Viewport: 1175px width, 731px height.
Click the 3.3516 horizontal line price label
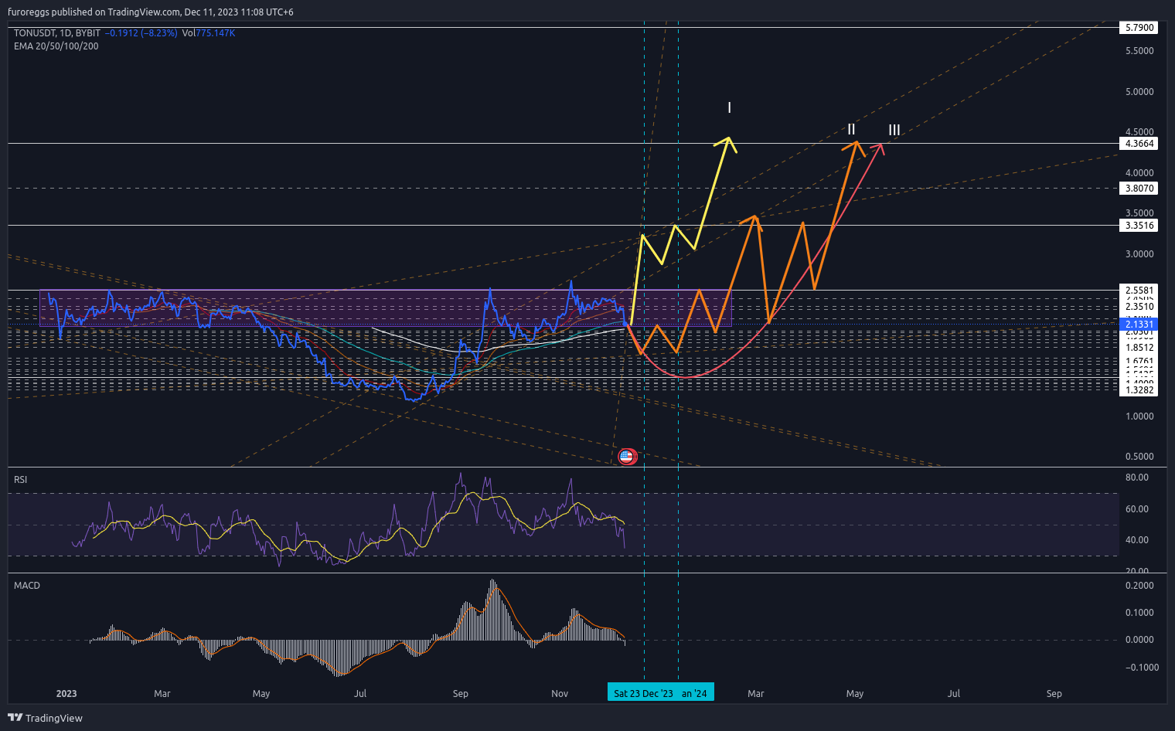1139,226
